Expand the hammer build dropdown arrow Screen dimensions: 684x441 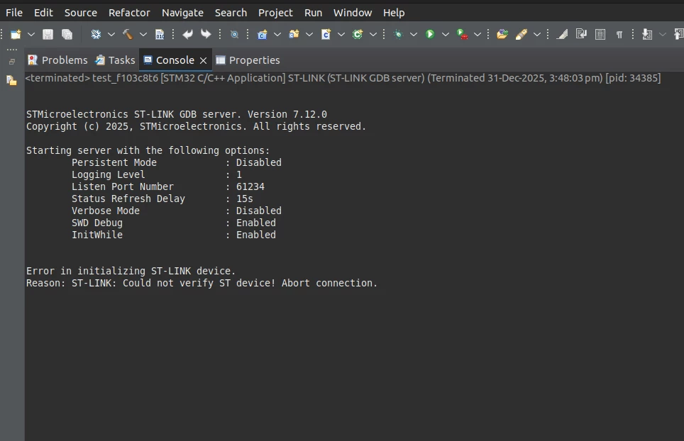143,35
